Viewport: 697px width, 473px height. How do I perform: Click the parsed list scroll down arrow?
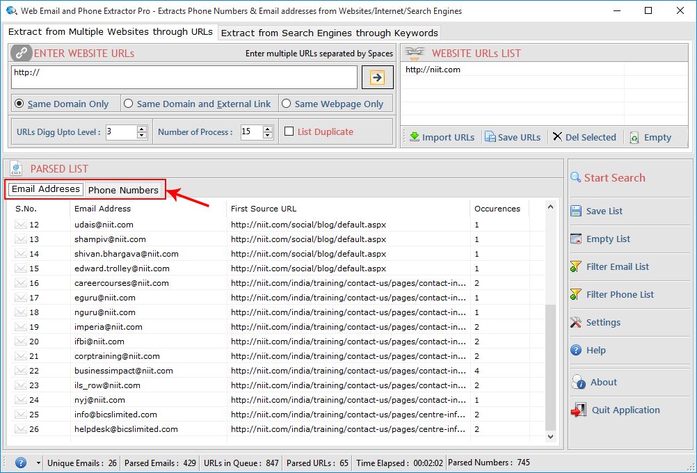[x=550, y=437]
